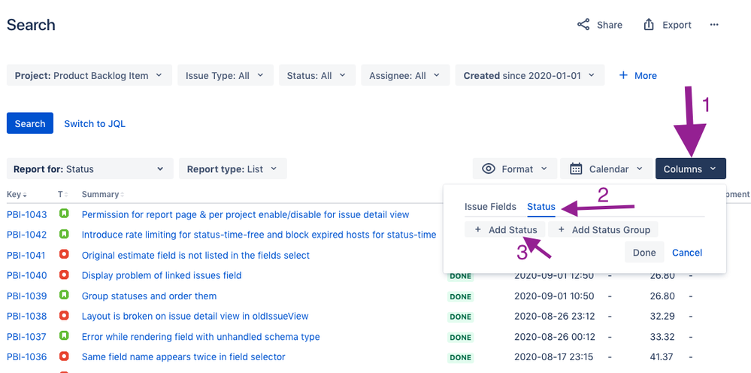
Task: Click date cell 2020-08-26 23:12
Action: coord(554,316)
